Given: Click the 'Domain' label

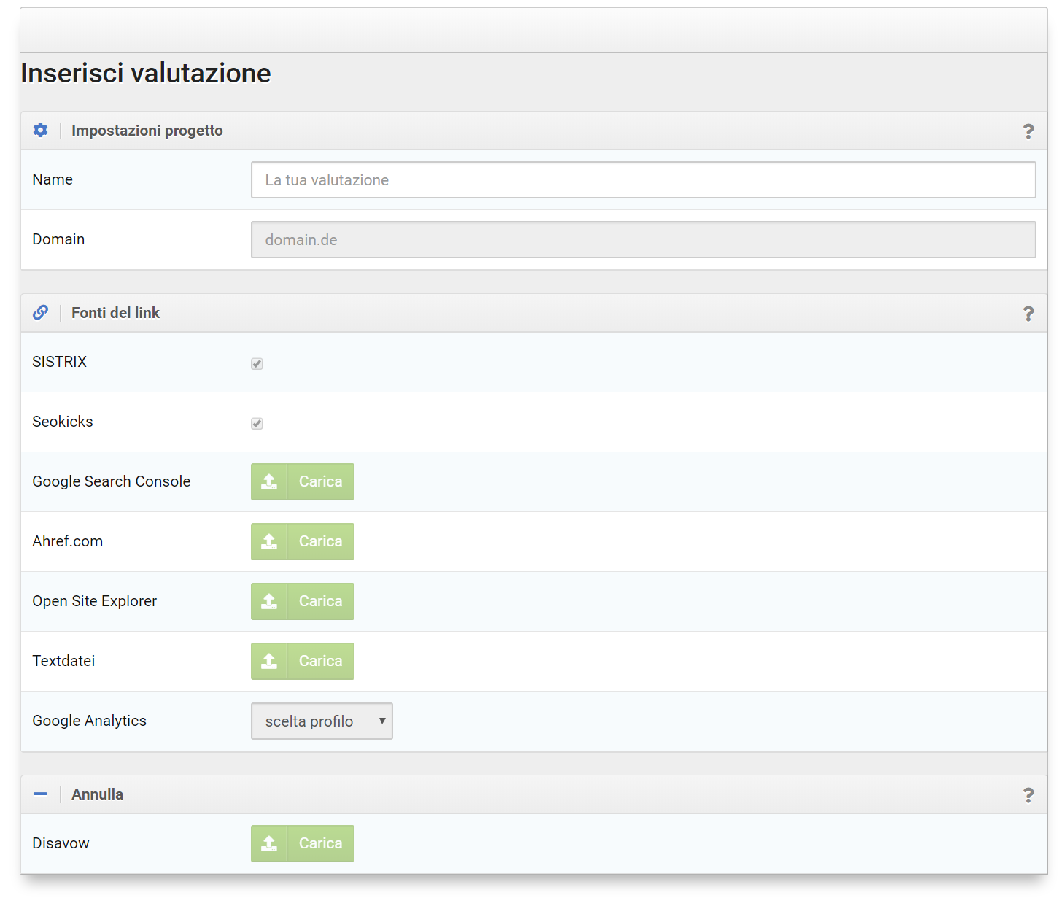Looking at the screenshot, I should 58,239.
